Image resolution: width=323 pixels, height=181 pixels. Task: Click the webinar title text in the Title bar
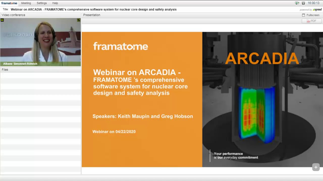(94, 10)
